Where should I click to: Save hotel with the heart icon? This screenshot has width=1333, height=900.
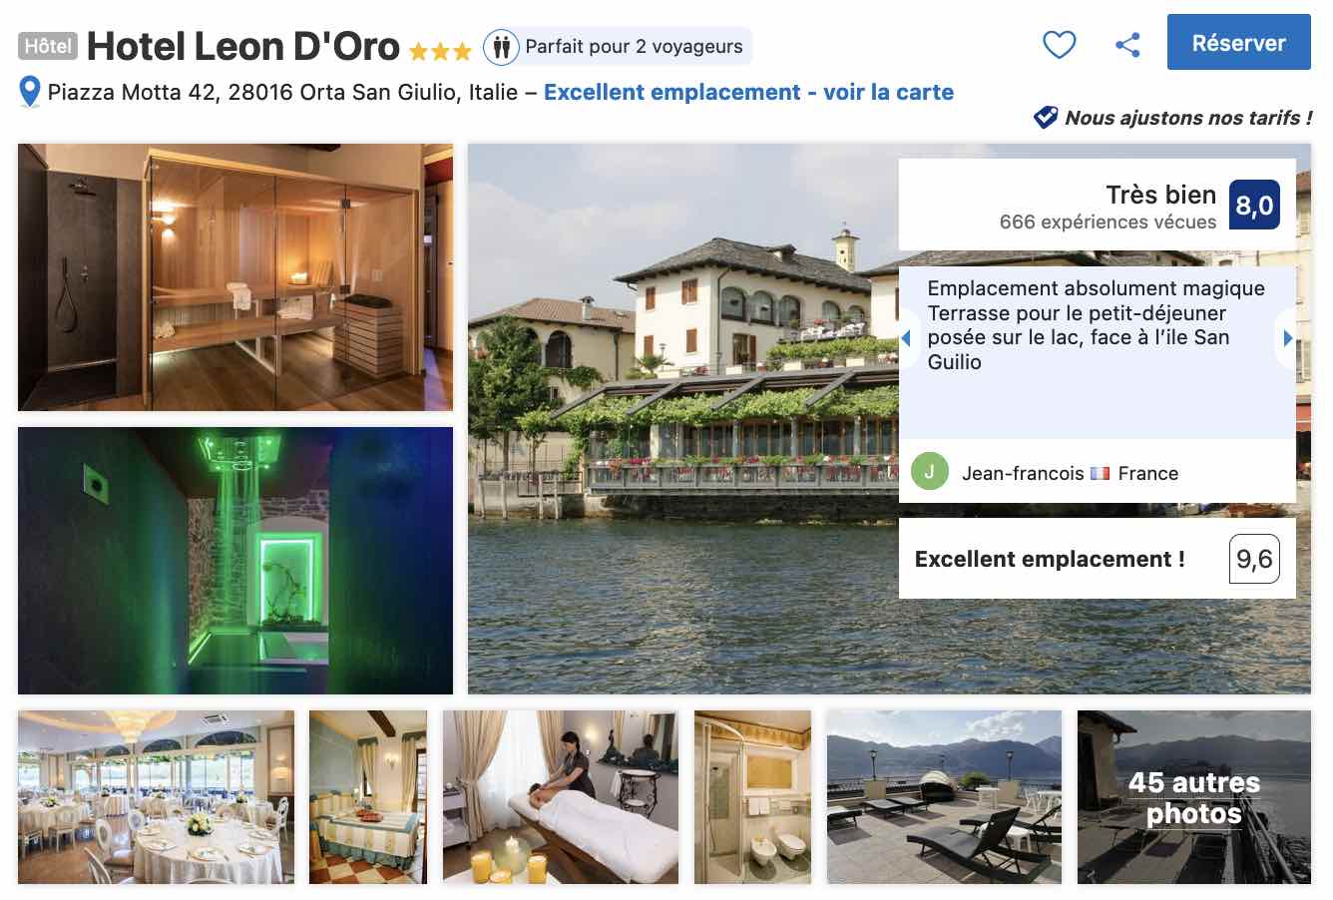click(x=1059, y=45)
